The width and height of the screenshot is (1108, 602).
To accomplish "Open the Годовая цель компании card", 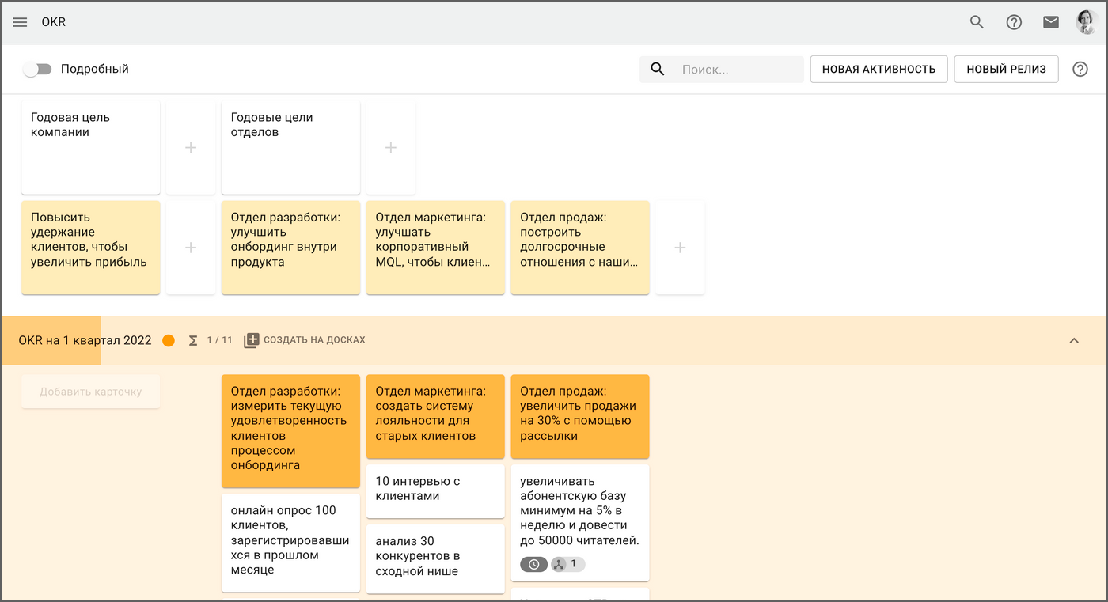I will (91, 147).
